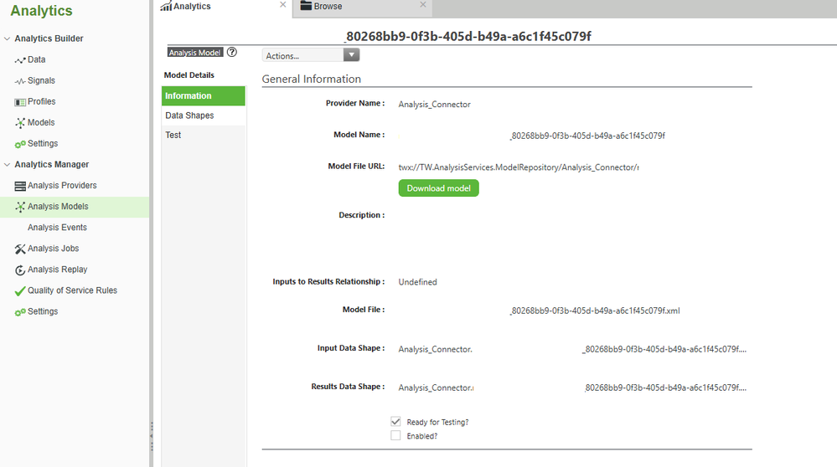This screenshot has height=467, width=837.
Task: Click the Download model button
Action: click(439, 188)
